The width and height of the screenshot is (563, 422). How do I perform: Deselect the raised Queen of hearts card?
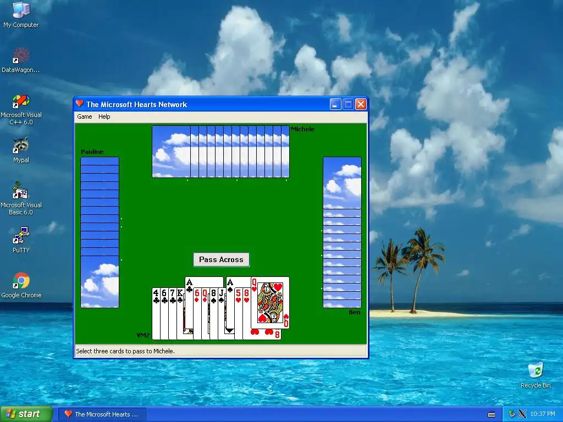point(270,303)
